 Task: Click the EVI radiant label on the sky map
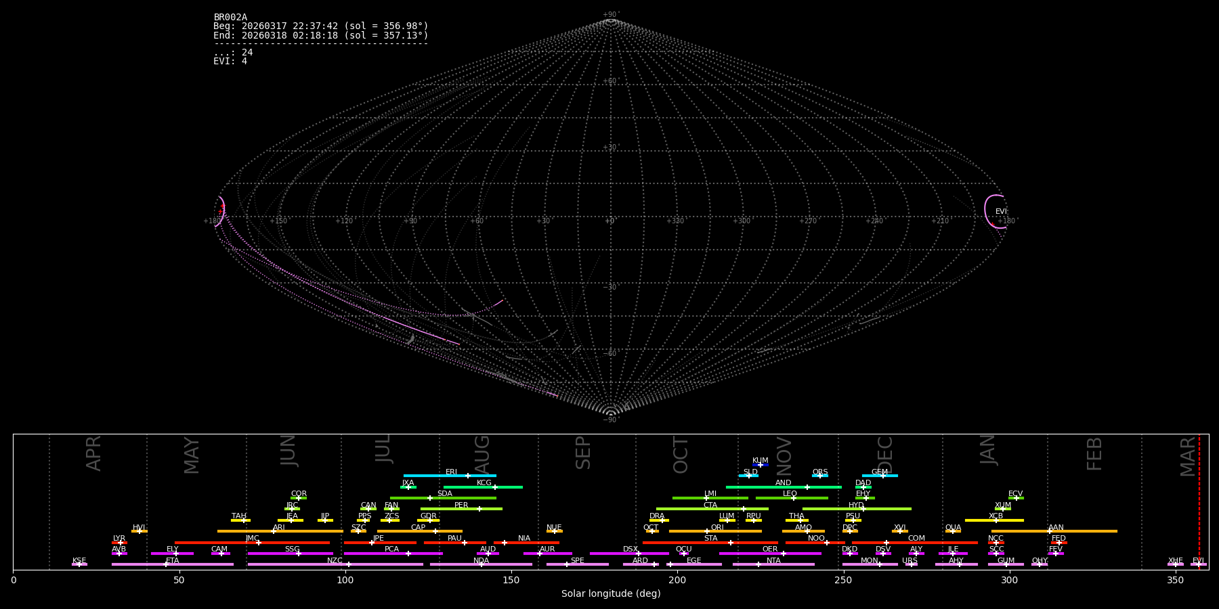pos(1001,212)
